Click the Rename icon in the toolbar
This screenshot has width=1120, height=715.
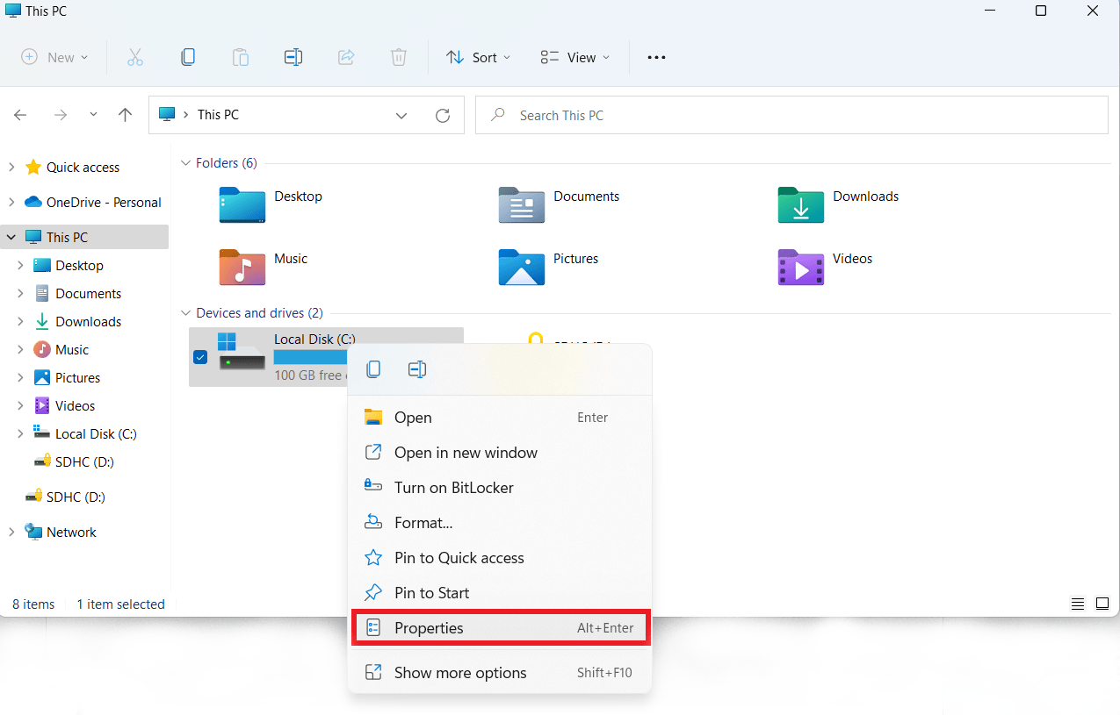(293, 57)
